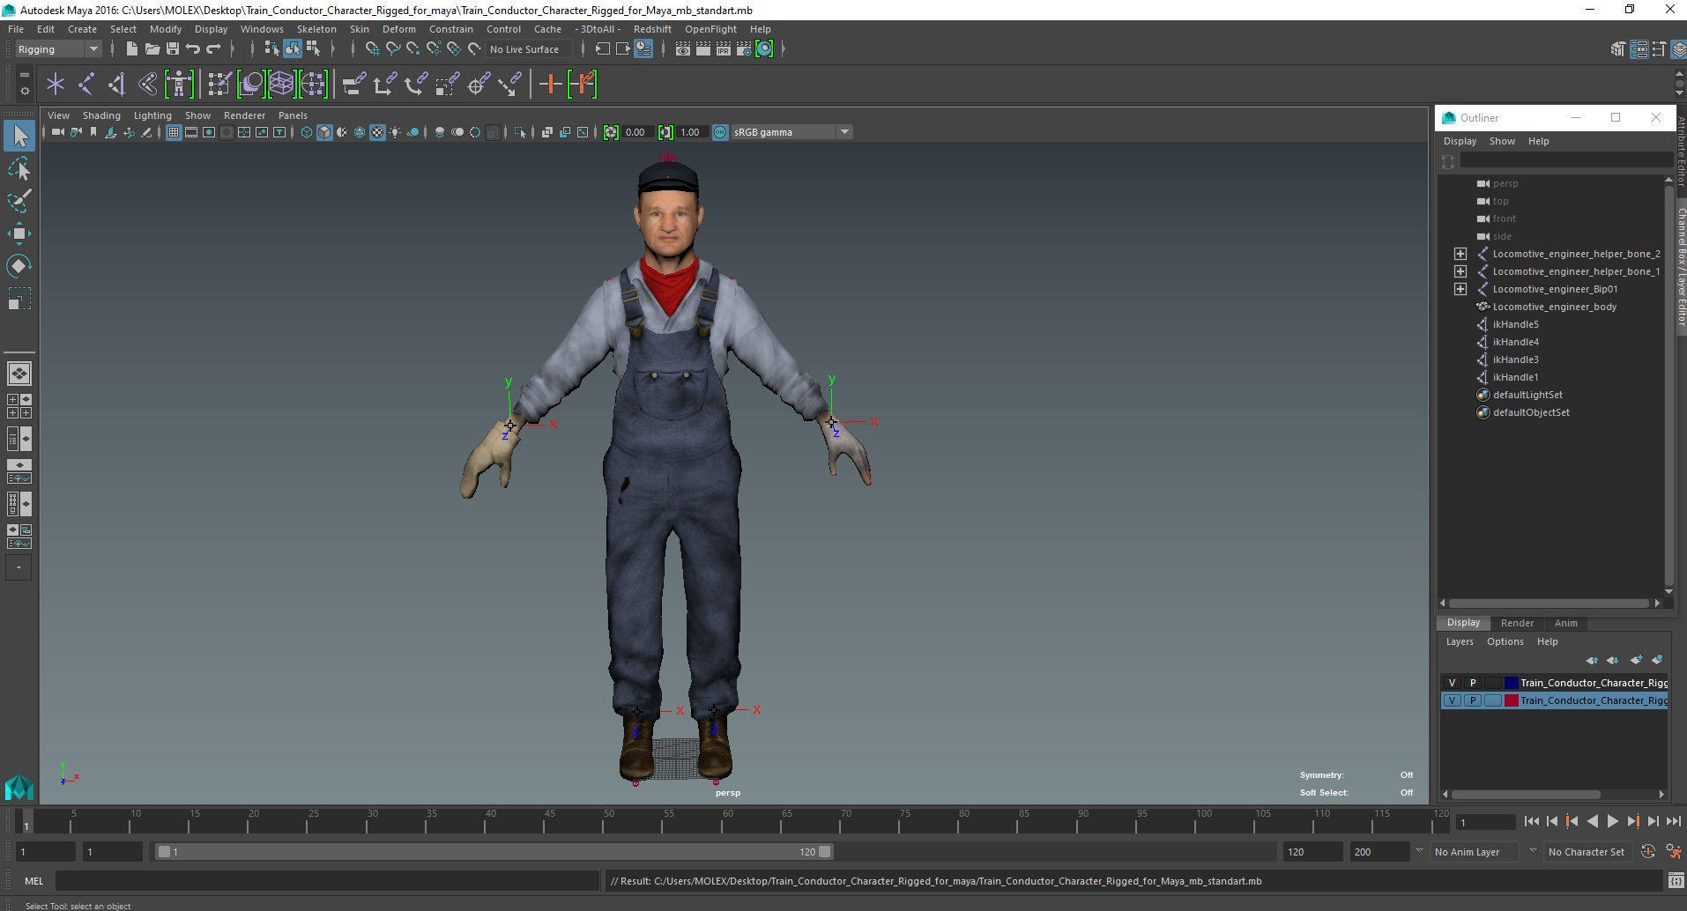1687x911 pixels.
Task: Select Locomotive_engineer_body in Outliner
Action: click(x=1554, y=307)
